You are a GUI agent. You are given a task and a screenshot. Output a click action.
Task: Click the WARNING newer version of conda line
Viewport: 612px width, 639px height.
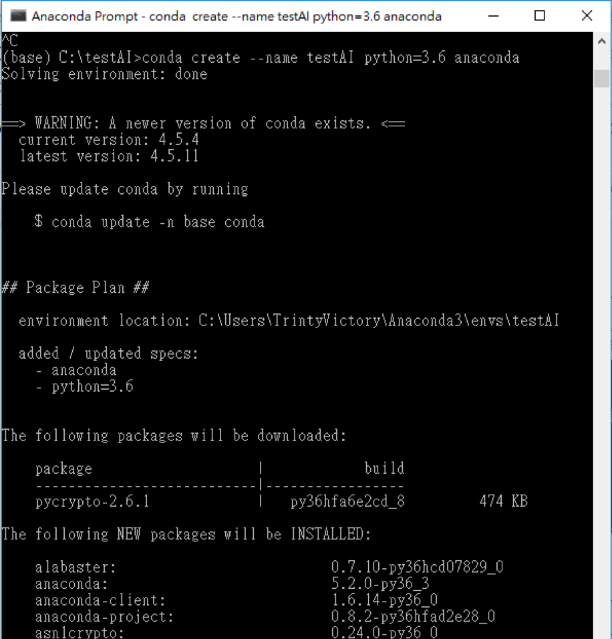point(204,123)
